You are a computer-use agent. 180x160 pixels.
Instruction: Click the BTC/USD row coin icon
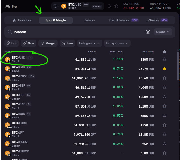point(8,60)
